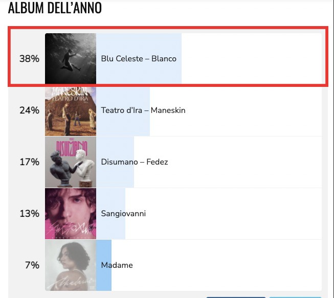This screenshot has width=334, height=298.
Task: Click the 17% vote percentage
Action: tap(29, 162)
